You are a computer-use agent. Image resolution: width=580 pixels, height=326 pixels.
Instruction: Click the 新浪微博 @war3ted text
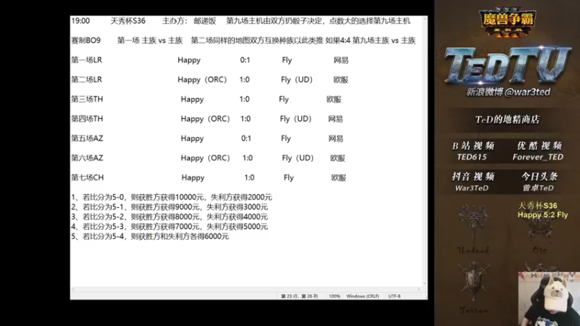pyautogui.click(x=508, y=92)
